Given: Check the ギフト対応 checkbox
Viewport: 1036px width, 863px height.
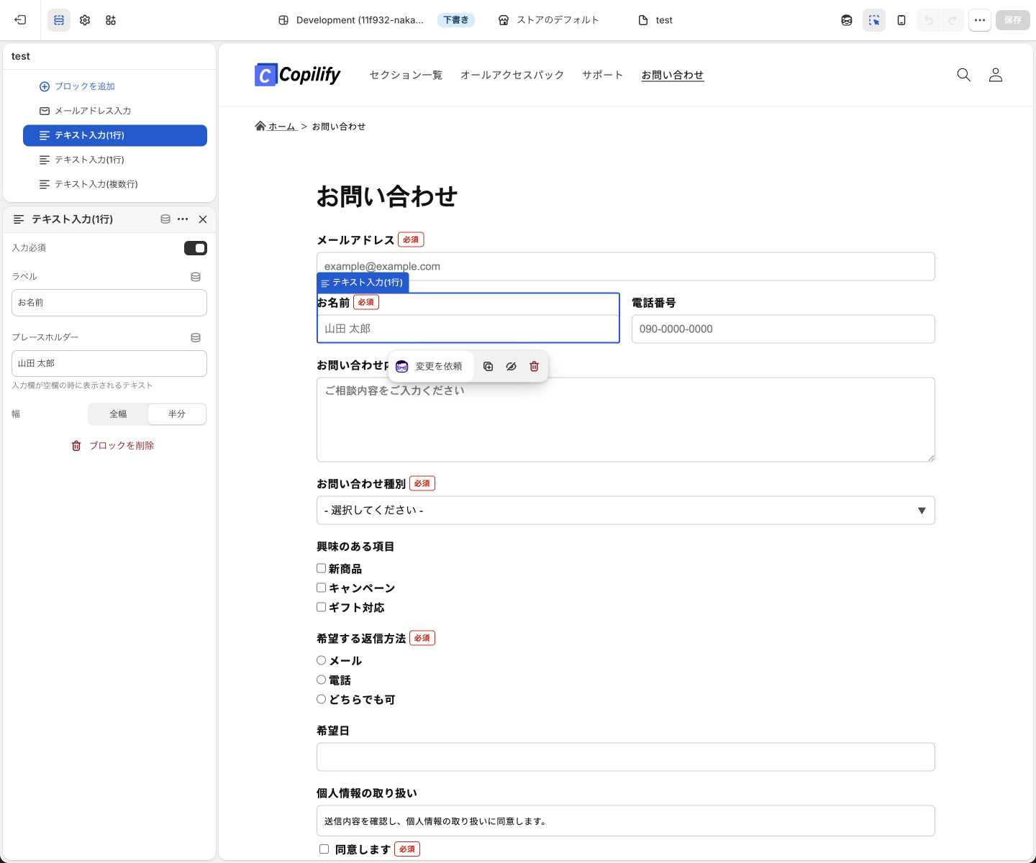Looking at the screenshot, I should pos(322,607).
